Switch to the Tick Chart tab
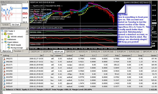The image size is (158, 94). (x=15, y=25)
